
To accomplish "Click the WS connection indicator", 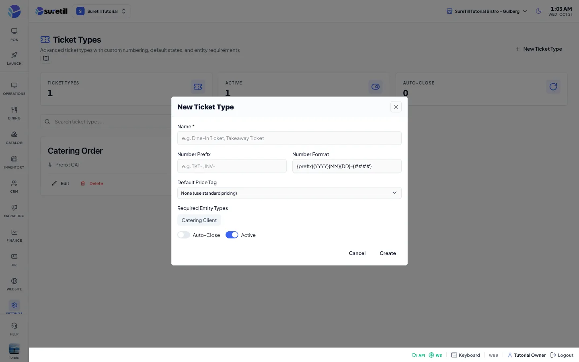I will pos(435,355).
